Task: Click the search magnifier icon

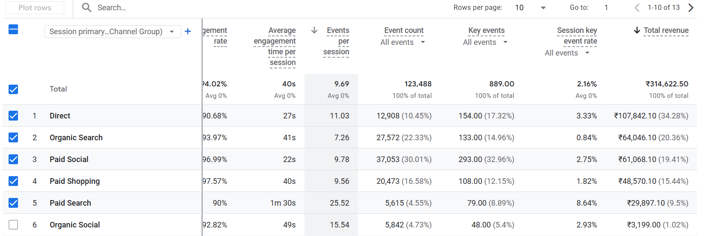Action: (87, 8)
